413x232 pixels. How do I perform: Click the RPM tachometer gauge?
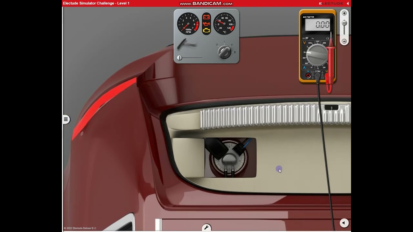tap(188, 24)
